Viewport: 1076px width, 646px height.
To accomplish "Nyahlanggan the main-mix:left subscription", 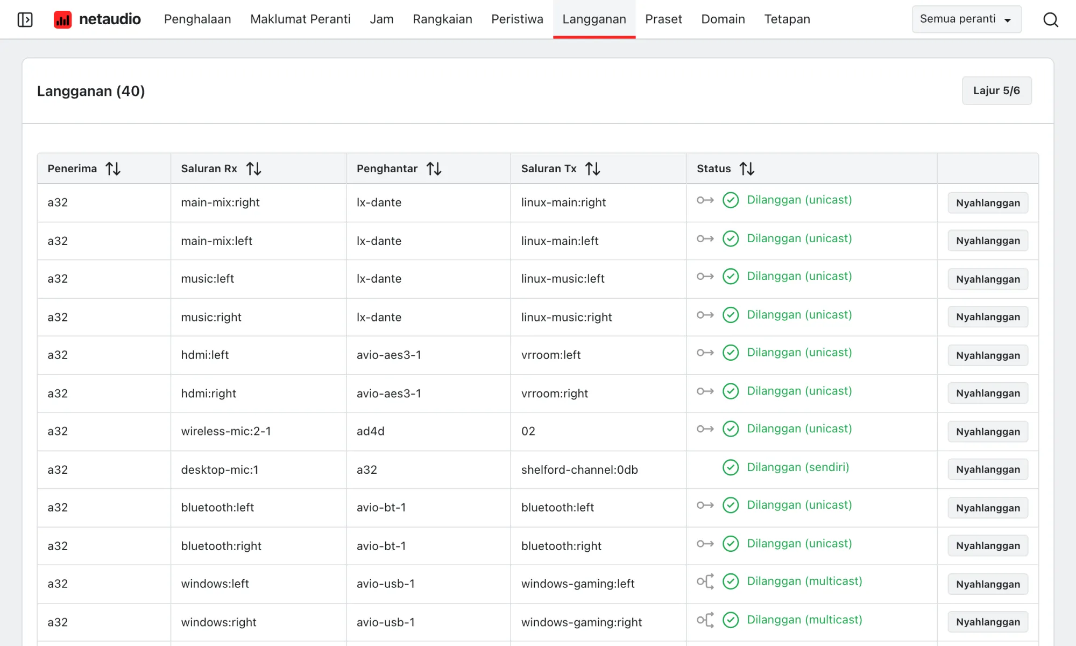I will coord(988,241).
